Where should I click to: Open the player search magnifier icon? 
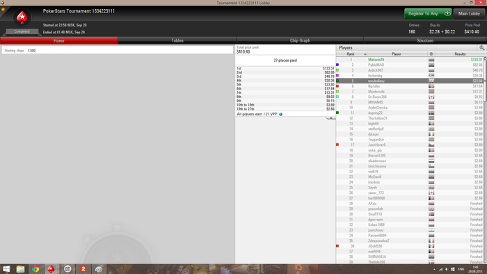481,48
